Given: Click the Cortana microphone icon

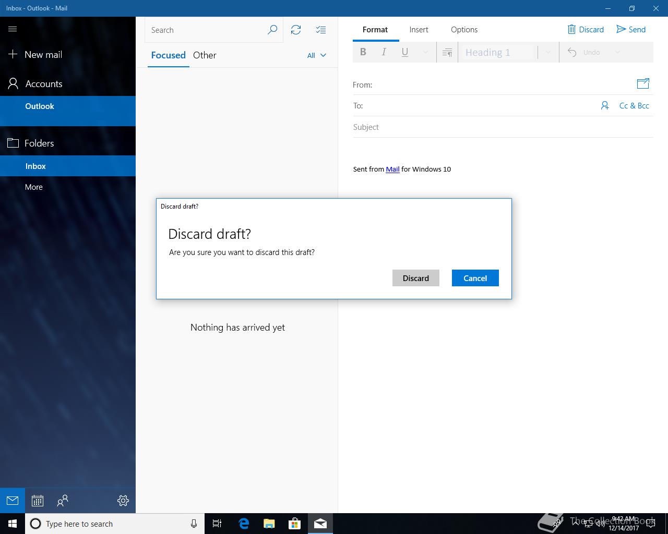Looking at the screenshot, I should 194,524.
